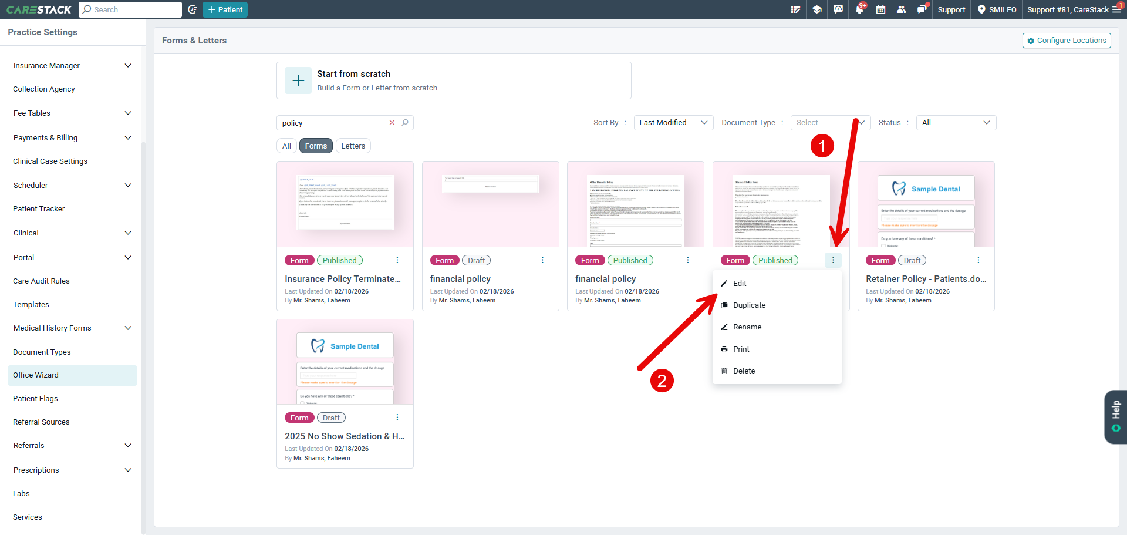This screenshot has width=1127, height=535.
Task: Click Start from scratch option
Action: click(454, 80)
